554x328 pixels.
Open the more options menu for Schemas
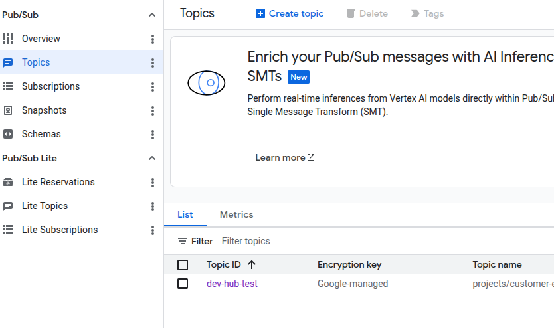pos(153,135)
